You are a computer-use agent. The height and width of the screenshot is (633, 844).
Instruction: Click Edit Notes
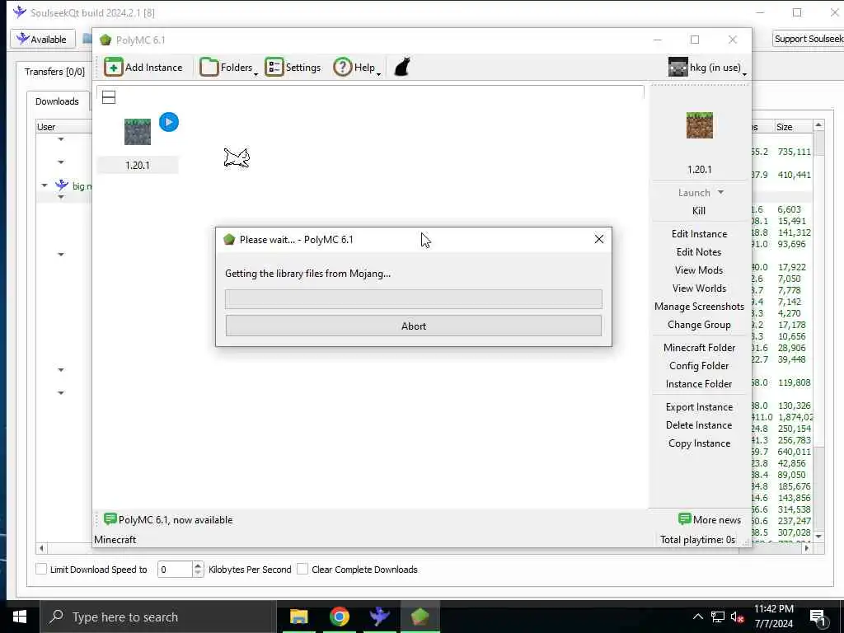pos(699,252)
